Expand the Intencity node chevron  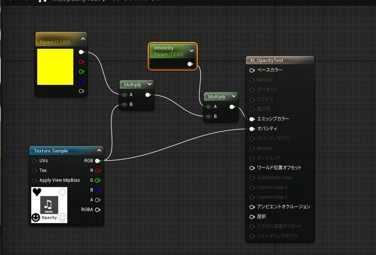[192, 51]
